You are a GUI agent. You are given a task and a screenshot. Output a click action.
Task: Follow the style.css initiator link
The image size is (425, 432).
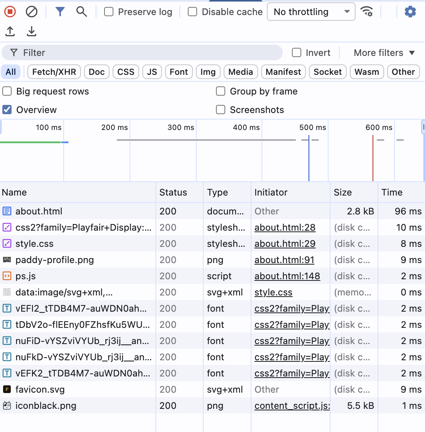273,292
